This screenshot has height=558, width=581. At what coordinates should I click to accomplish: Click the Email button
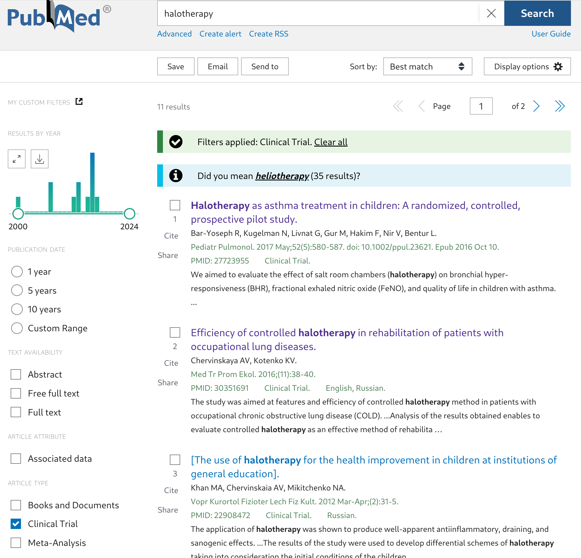(x=218, y=66)
